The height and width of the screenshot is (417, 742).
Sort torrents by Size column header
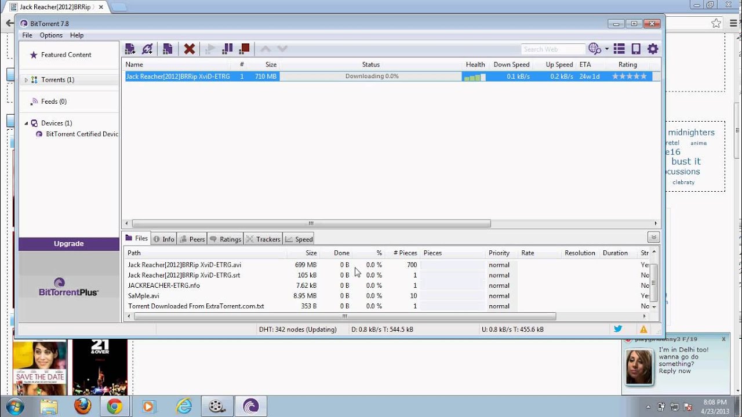point(271,64)
